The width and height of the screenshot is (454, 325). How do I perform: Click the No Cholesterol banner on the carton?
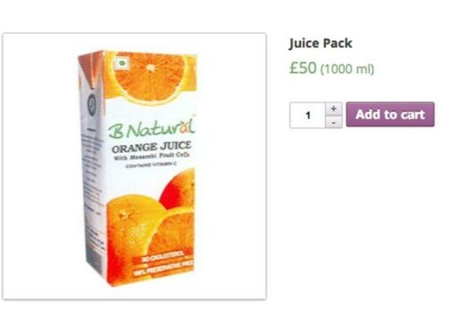pyautogui.click(x=163, y=257)
